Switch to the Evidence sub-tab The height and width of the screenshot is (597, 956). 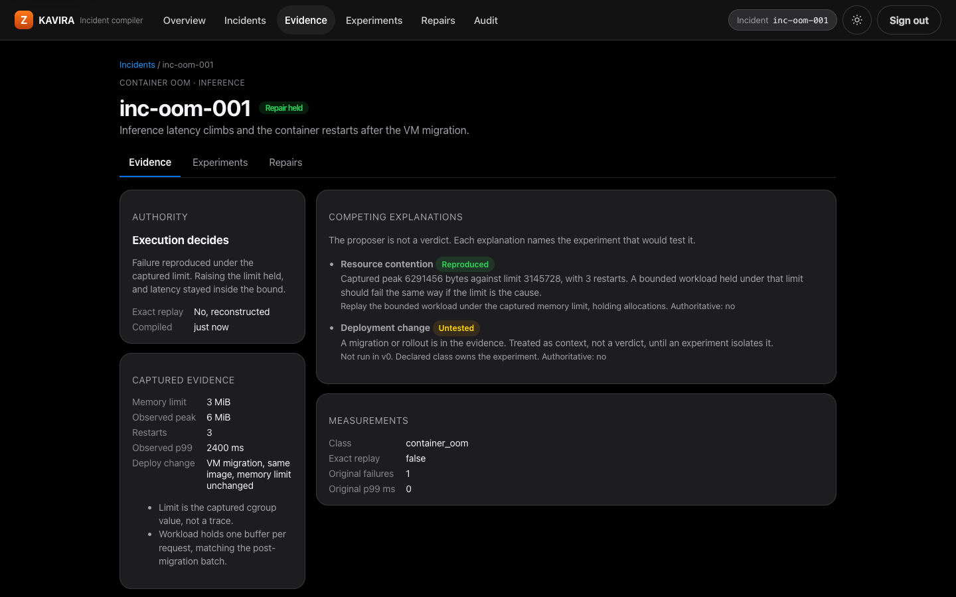point(150,163)
